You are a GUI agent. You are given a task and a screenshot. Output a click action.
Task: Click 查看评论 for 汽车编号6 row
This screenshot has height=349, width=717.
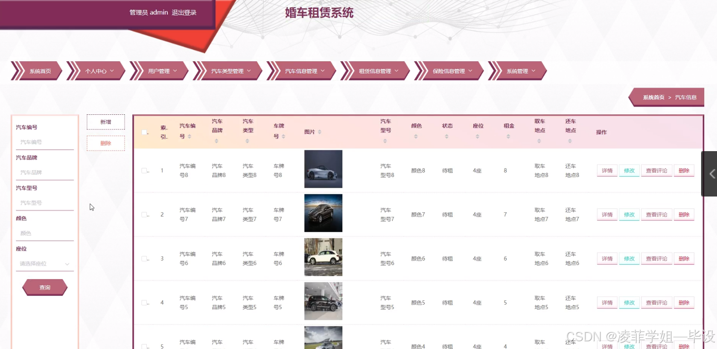pos(657,259)
